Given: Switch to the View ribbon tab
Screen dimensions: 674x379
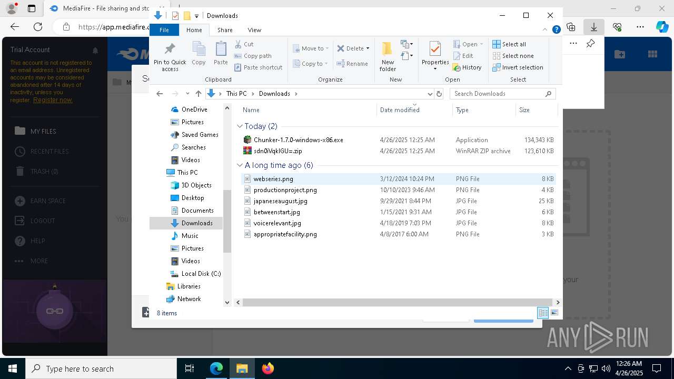Looking at the screenshot, I should click(254, 30).
